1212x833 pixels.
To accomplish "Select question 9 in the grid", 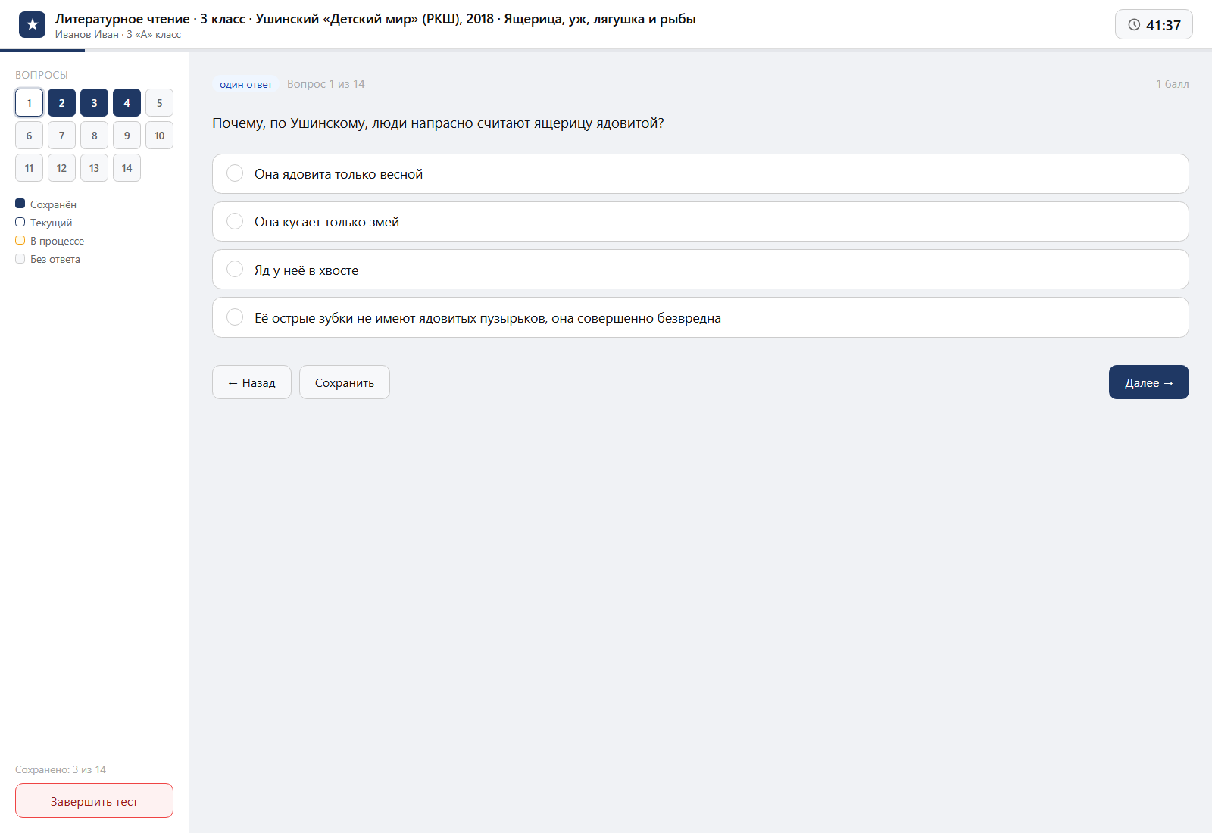I will (x=127, y=136).
